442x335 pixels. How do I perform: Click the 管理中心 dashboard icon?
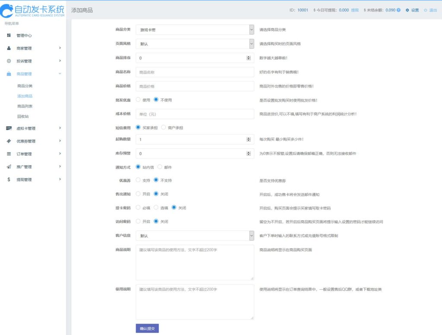click(9, 35)
